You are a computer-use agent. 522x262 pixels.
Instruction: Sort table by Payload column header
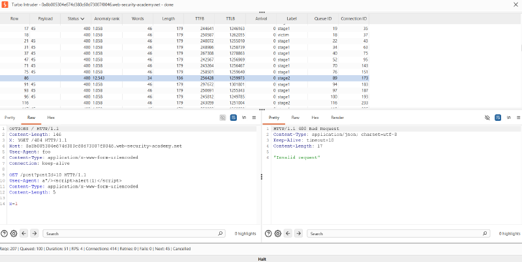point(45,19)
